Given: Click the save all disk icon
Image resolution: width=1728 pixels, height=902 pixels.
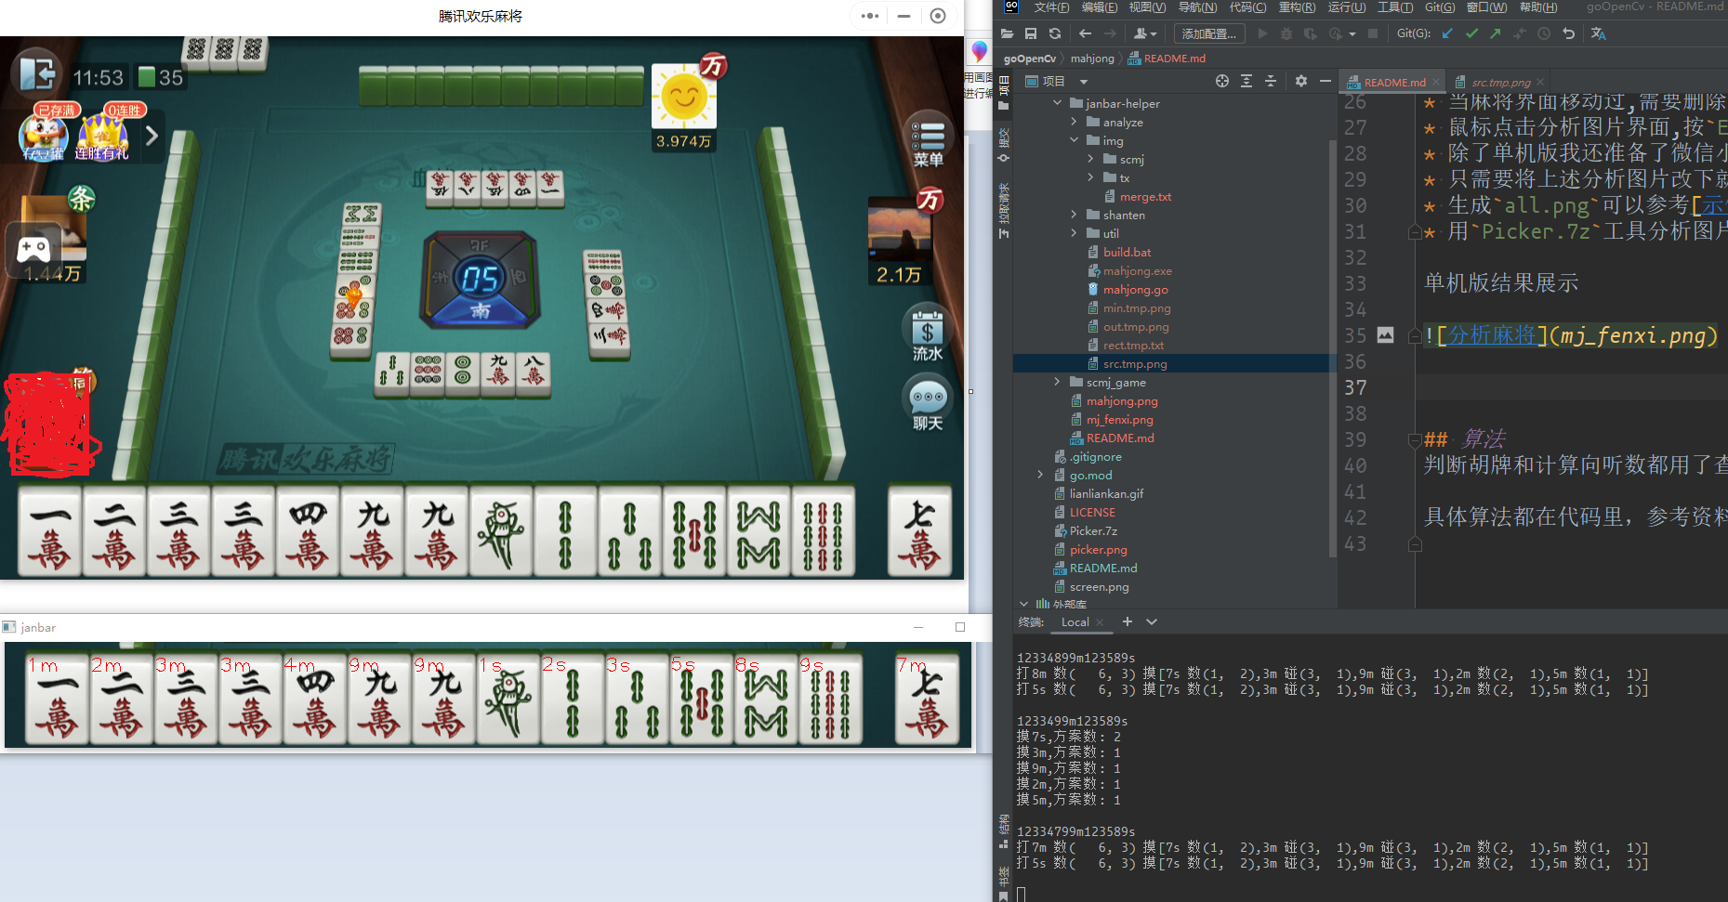Looking at the screenshot, I should (x=1031, y=33).
